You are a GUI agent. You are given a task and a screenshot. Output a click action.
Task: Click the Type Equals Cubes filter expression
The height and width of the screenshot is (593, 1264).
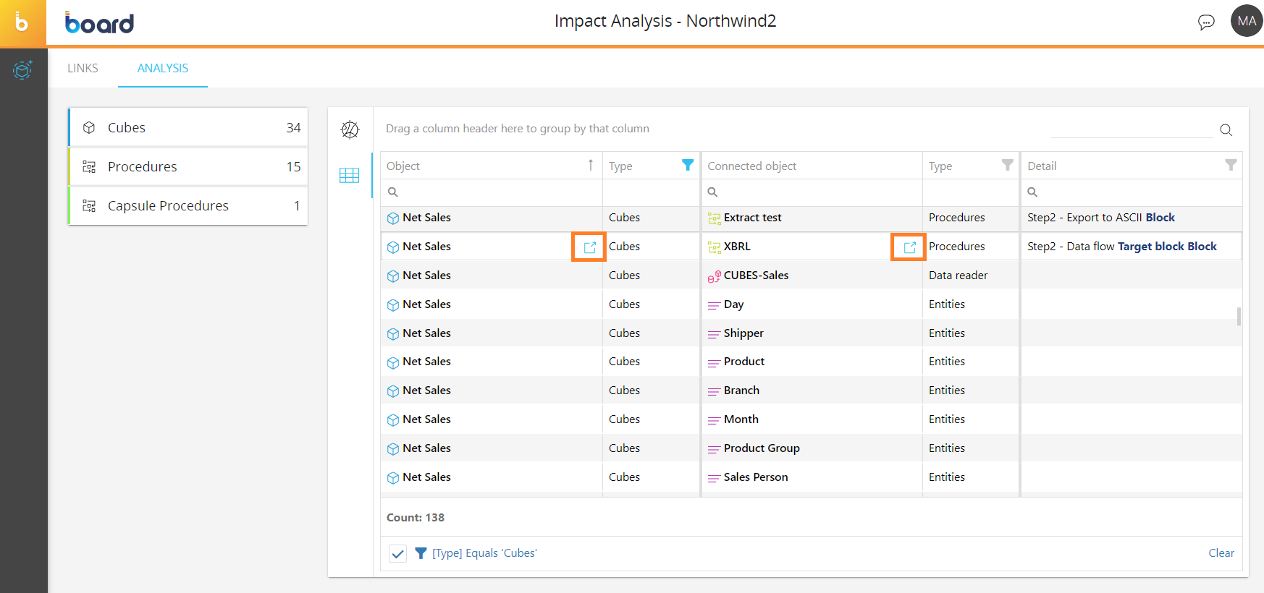tap(484, 553)
